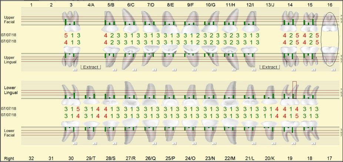The image size is (343, 162).
Task: Select the upper facial image of tooth 15
Action: (310, 21)
